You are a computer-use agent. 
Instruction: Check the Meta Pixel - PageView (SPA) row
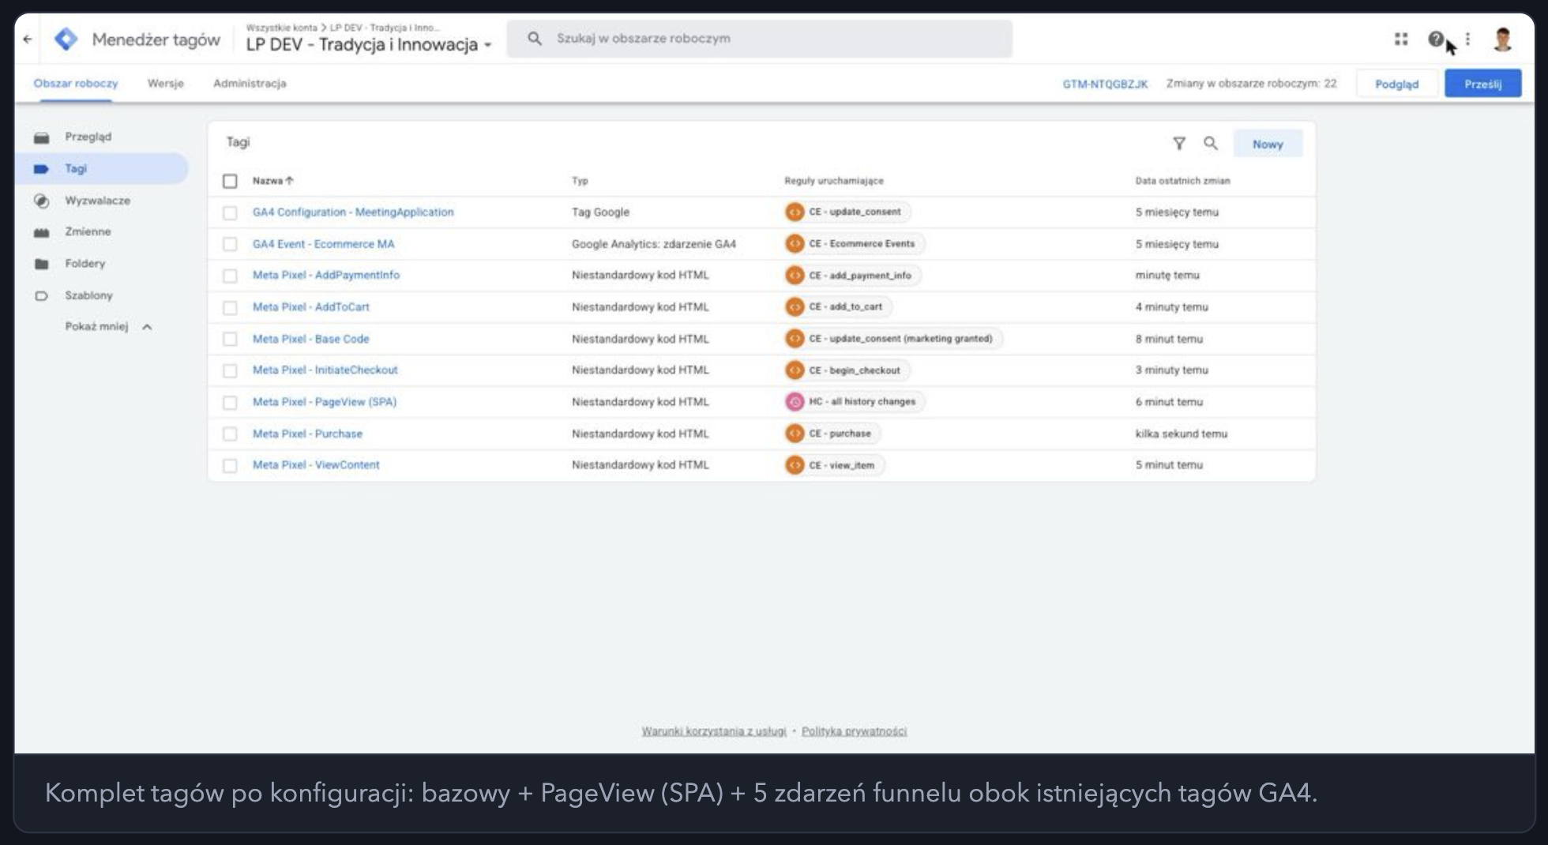point(230,402)
